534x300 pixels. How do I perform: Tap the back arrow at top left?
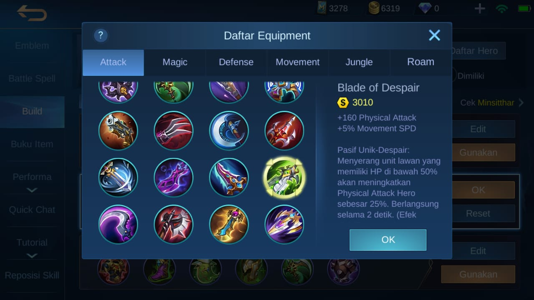click(32, 13)
